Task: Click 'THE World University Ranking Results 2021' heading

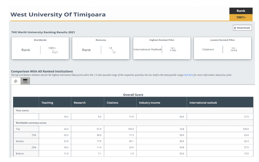Action: [43, 32]
